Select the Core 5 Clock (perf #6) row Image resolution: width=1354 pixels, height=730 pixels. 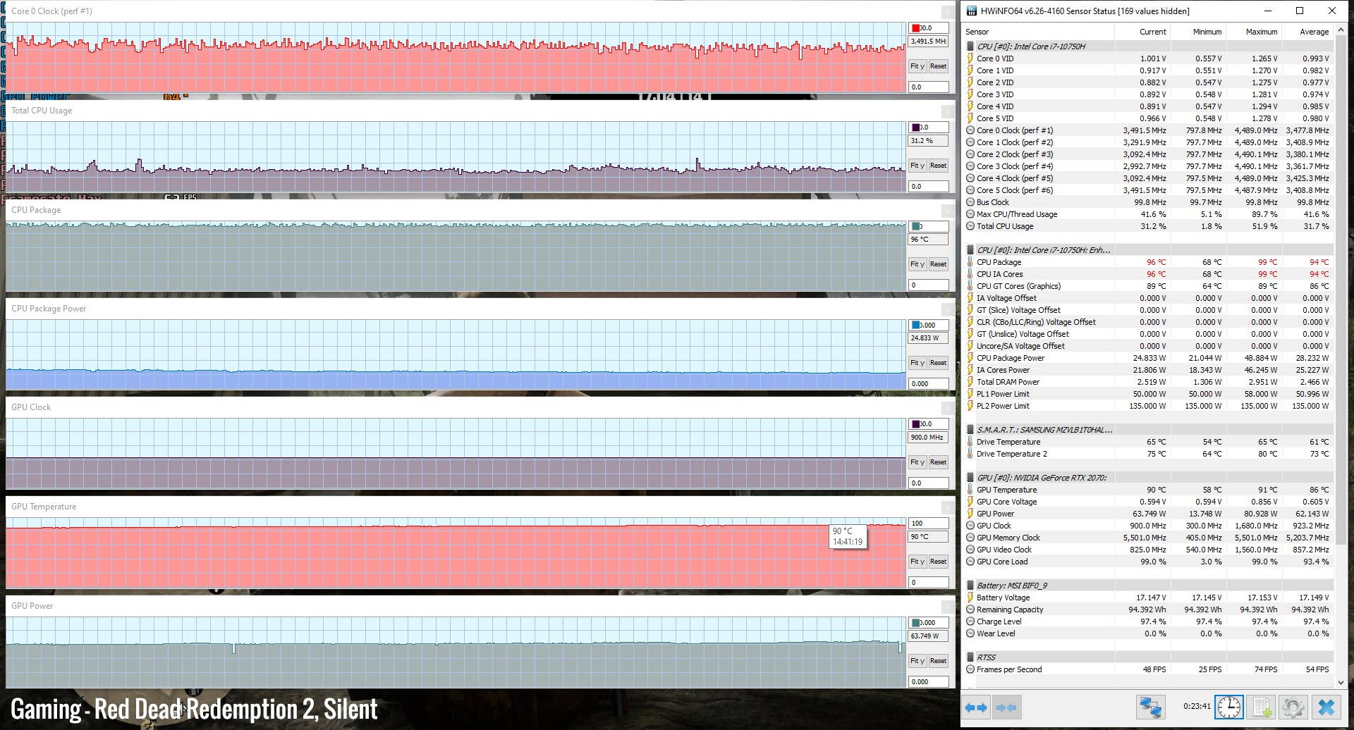point(1148,190)
